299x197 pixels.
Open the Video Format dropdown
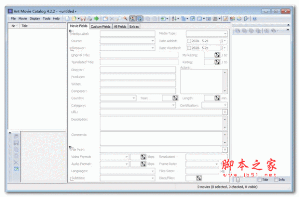click(127, 157)
